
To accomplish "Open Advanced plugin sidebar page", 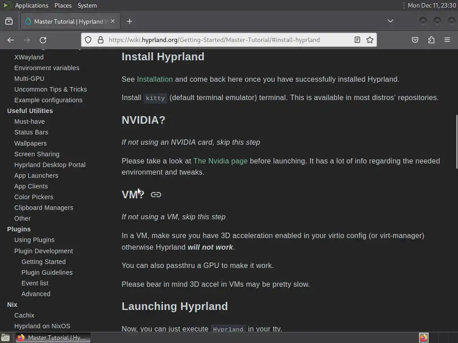I will (x=36, y=294).
